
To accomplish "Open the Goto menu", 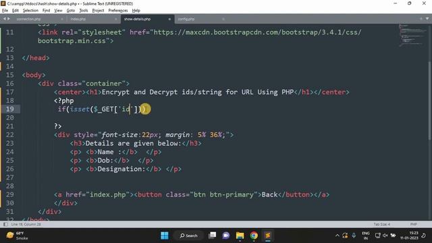I will pyautogui.click(x=71, y=11).
